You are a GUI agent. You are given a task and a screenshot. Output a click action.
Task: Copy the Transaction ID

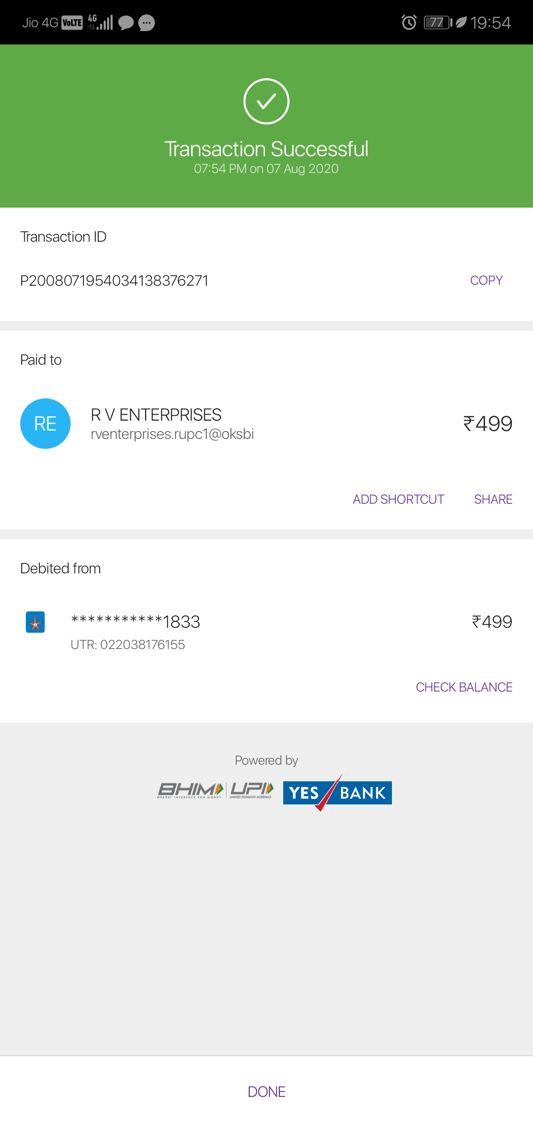[x=486, y=280]
